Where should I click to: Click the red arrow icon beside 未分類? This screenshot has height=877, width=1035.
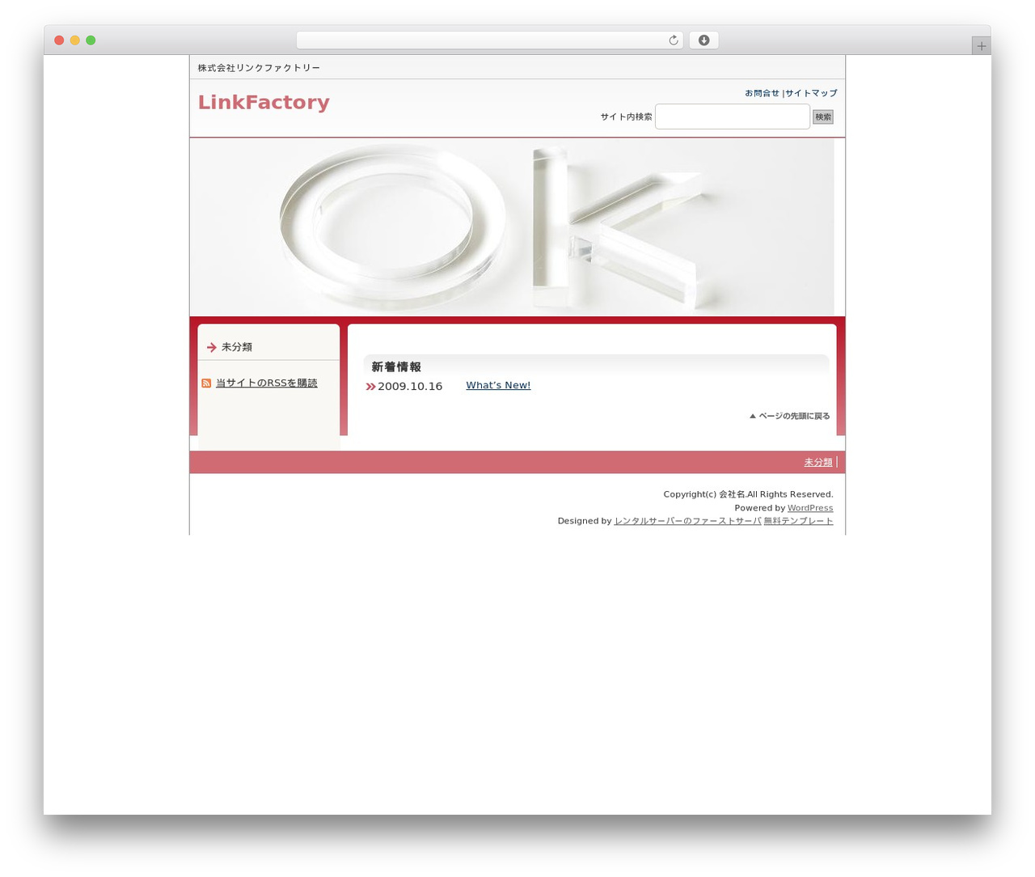212,347
